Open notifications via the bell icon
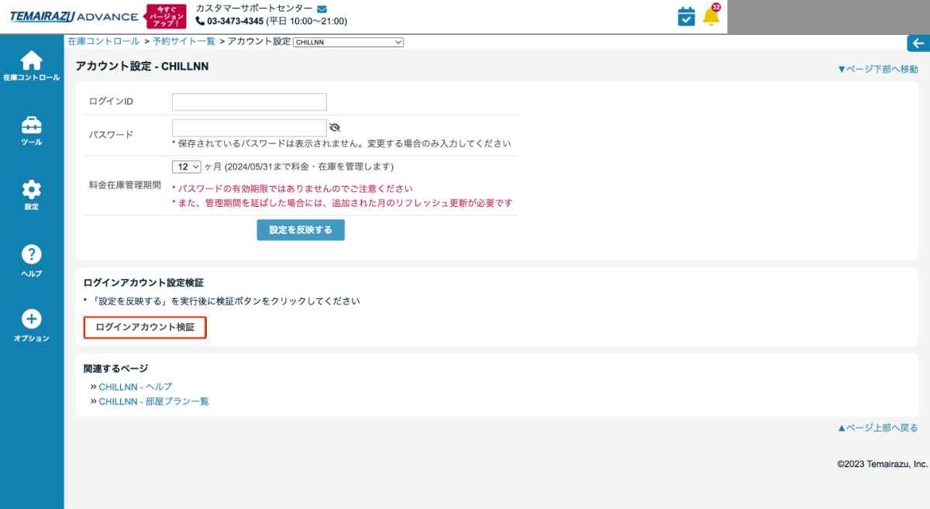930x509 pixels. point(710,15)
